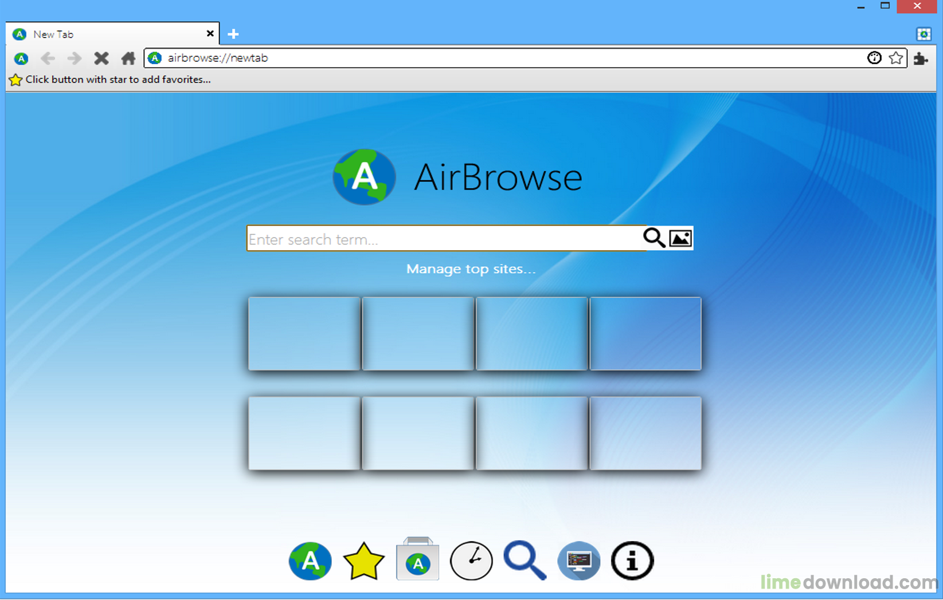Open the about info circle icon

632,561
